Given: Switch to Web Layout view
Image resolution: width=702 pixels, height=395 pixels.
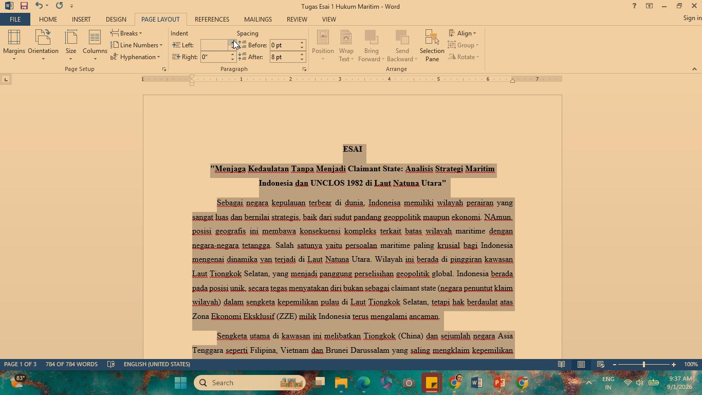Looking at the screenshot, I should pos(600,364).
